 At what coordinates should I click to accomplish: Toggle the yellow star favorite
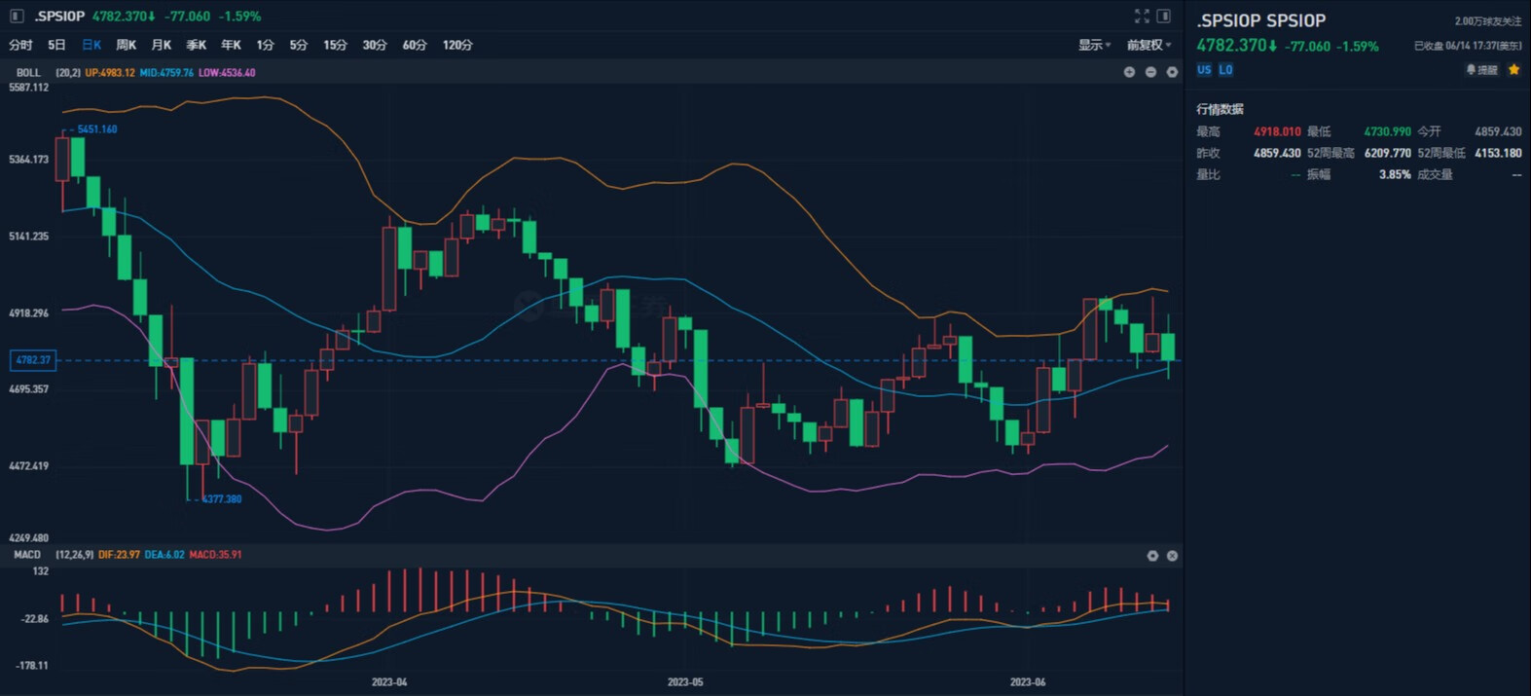[1513, 70]
